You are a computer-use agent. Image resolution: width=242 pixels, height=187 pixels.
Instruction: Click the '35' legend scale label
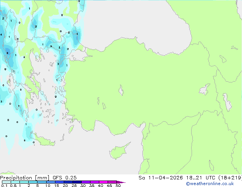point(92,185)
